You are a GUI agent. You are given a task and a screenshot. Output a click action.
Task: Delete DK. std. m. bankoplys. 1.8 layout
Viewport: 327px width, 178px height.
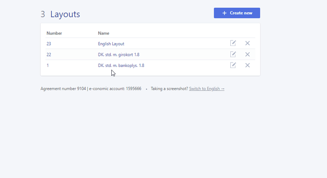click(247, 65)
